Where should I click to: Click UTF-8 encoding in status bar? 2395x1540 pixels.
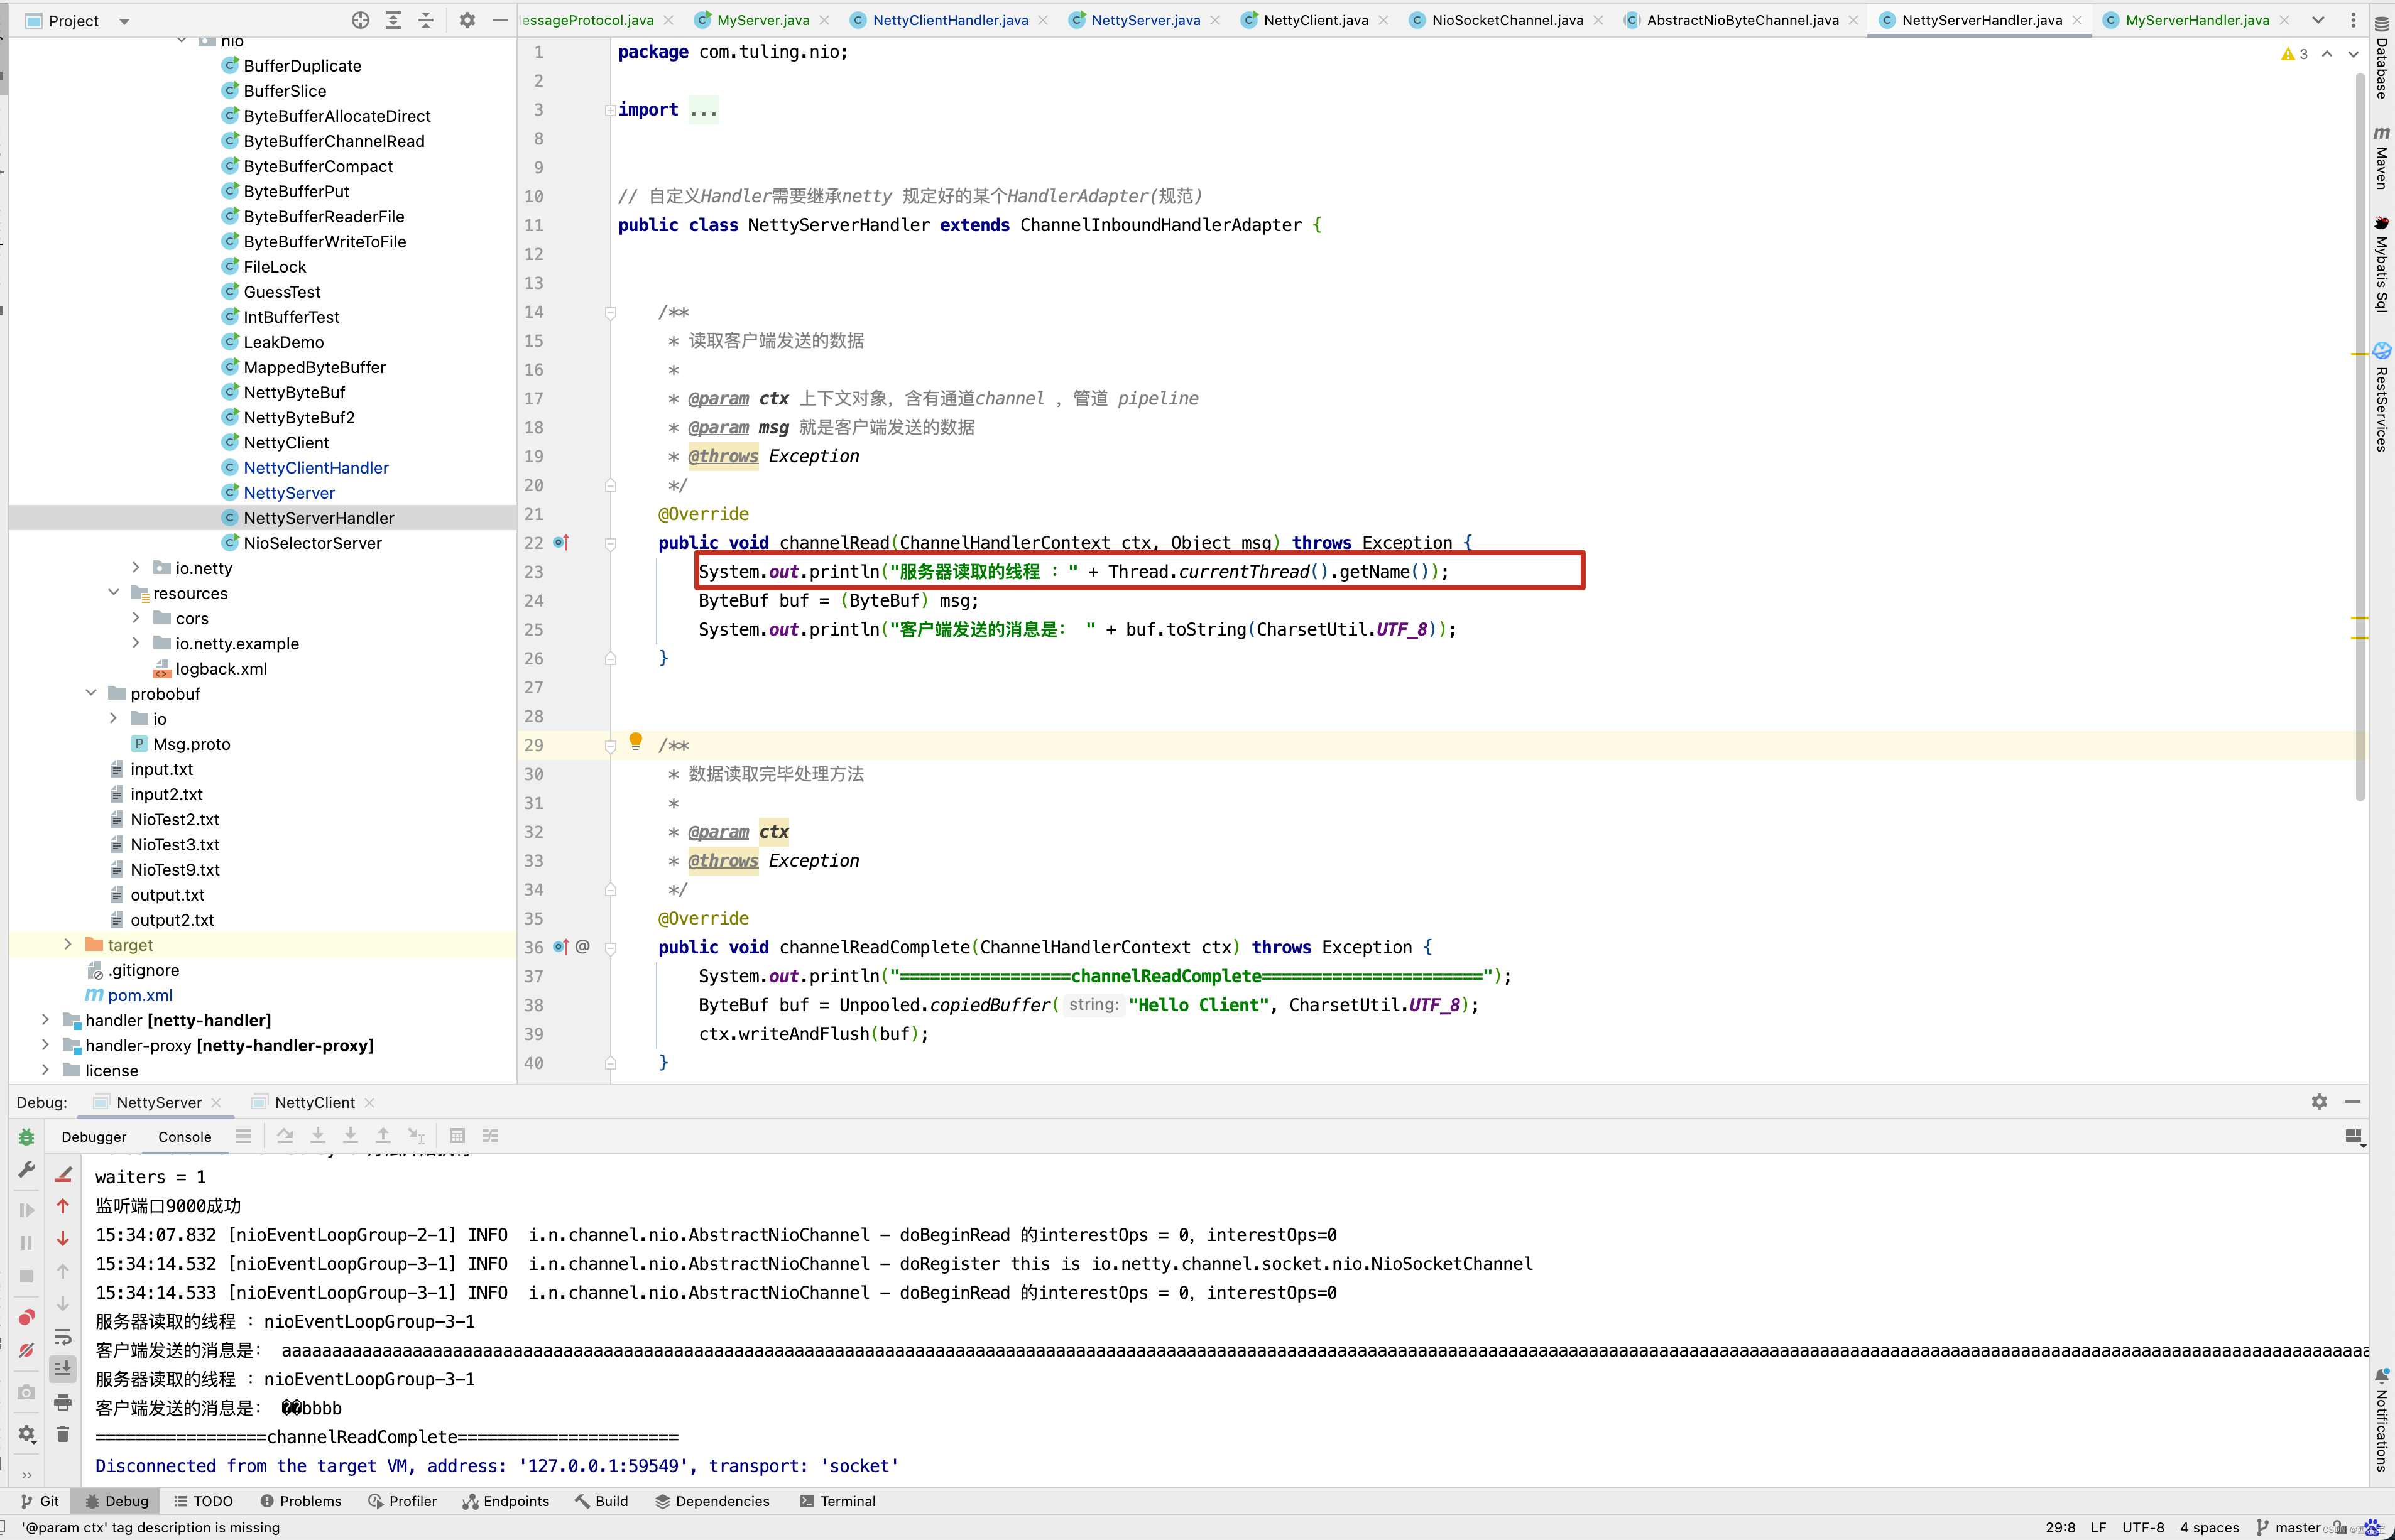click(x=2143, y=1527)
